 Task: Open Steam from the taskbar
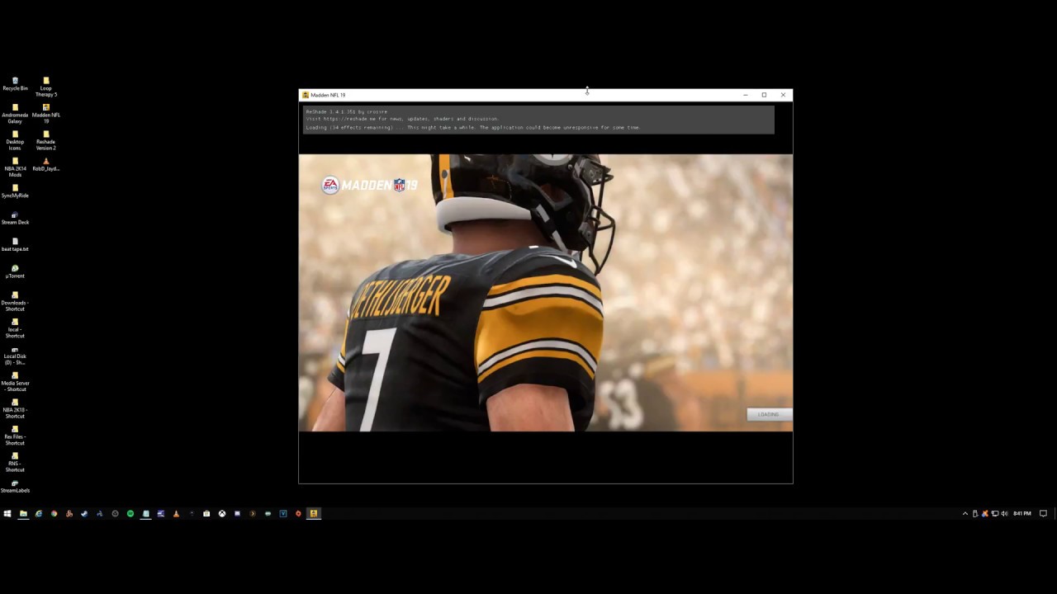point(84,513)
